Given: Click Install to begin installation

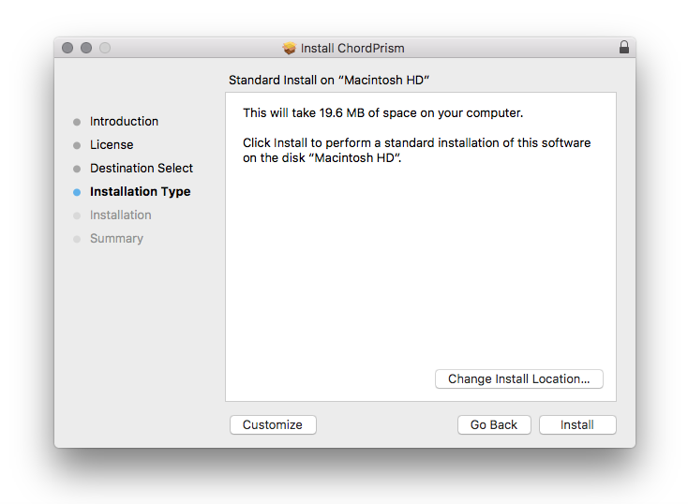Looking at the screenshot, I should coord(577,425).
